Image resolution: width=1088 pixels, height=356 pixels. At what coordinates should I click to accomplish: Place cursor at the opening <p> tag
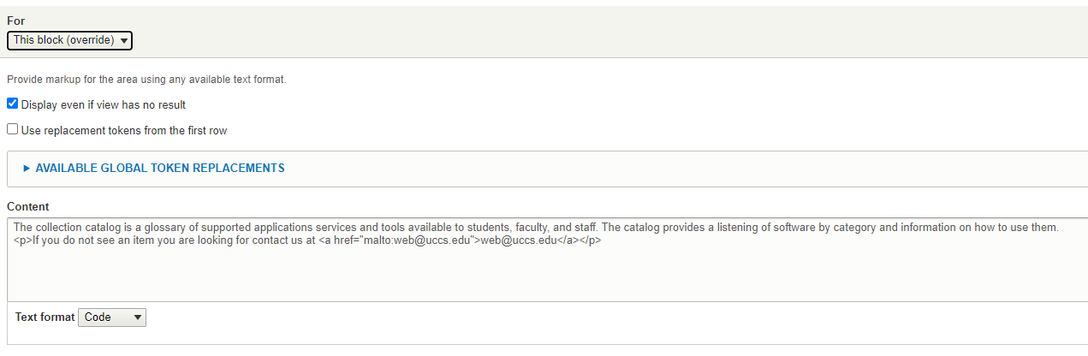tap(22, 241)
